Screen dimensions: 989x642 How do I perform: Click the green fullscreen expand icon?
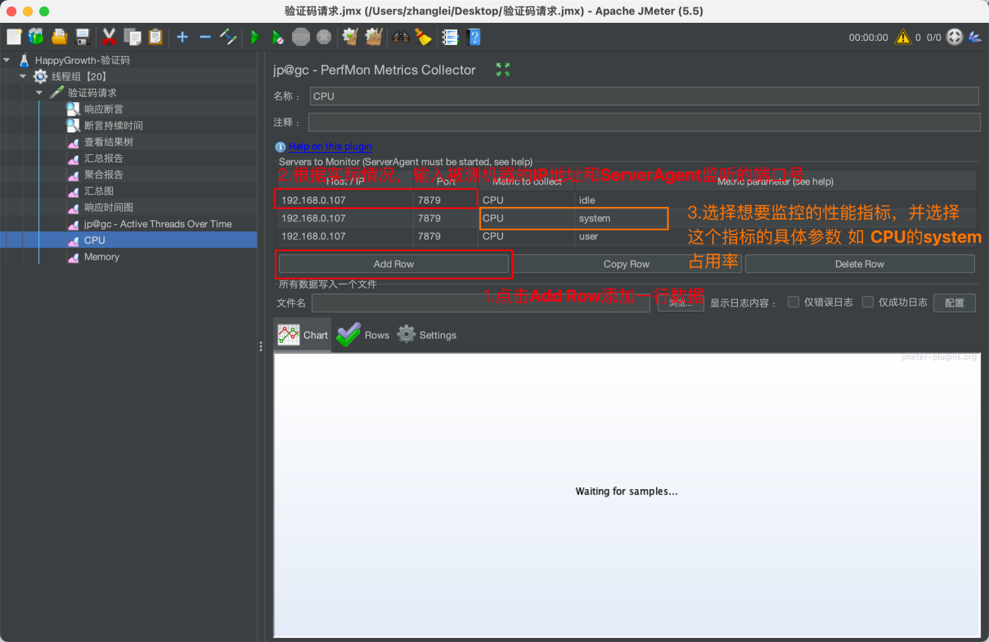(503, 69)
